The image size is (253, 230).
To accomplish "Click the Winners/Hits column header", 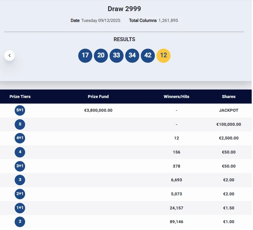I will click(176, 97).
